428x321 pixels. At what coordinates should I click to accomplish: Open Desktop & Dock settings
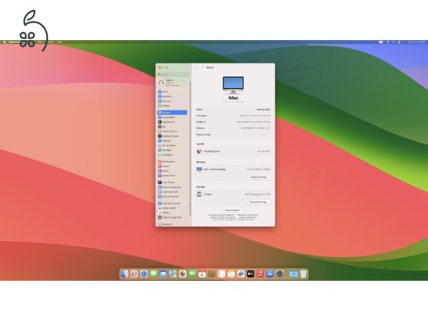[x=173, y=136]
